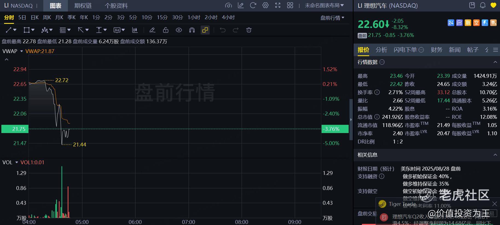This screenshot has height=225, width=500.
Task: Open the 帖子 tab
Action: 473,50
